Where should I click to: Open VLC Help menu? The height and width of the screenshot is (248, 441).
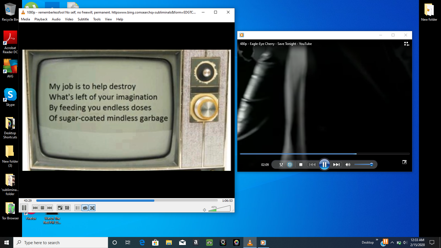point(120,19)
